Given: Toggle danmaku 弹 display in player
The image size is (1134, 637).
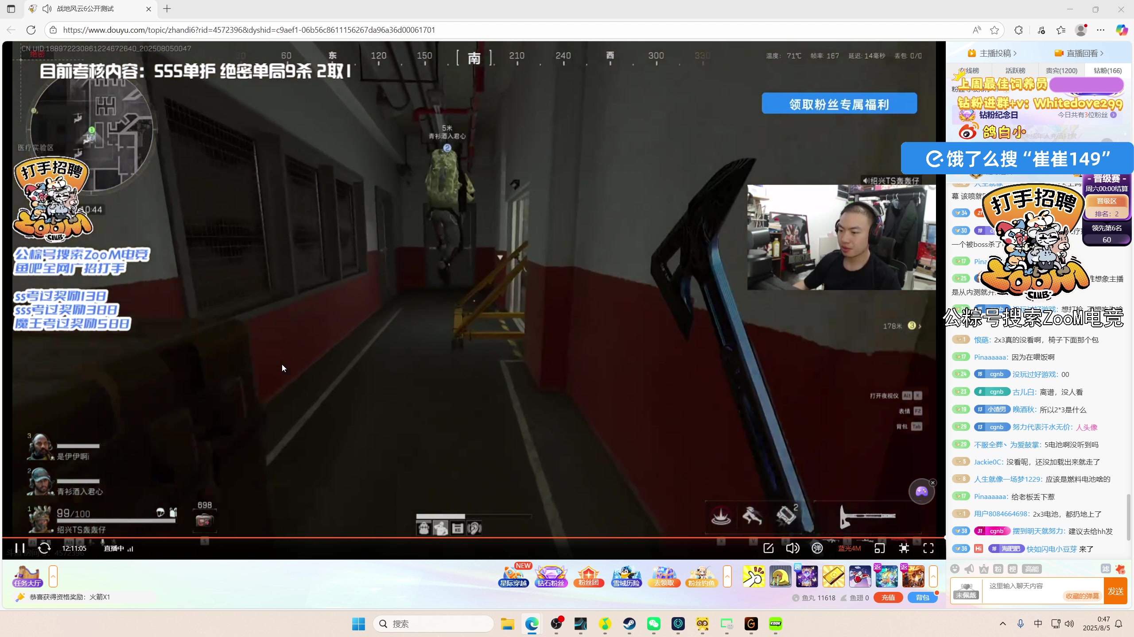Looking at the screenshot, I should click(817, 549).
